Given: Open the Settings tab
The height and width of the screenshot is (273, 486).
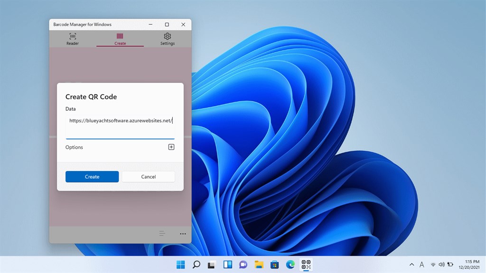Looking at the screenshot, I should pyautogui.click(x=167, y=39).
